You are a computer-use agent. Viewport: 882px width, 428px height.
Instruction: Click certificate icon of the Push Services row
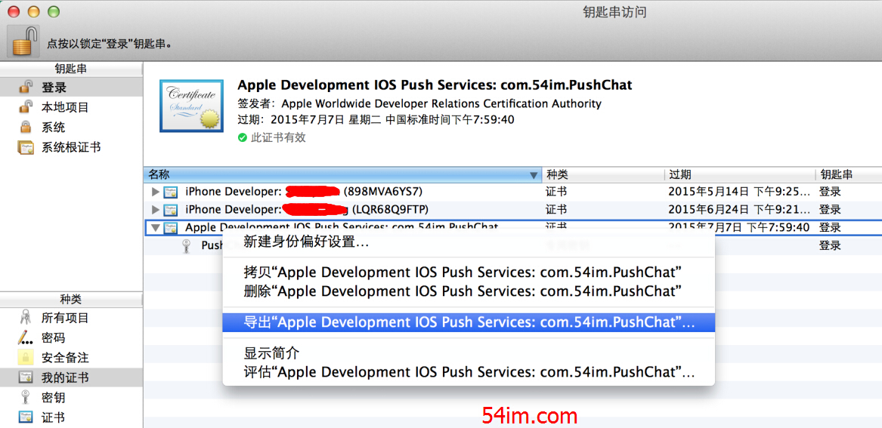171,228
